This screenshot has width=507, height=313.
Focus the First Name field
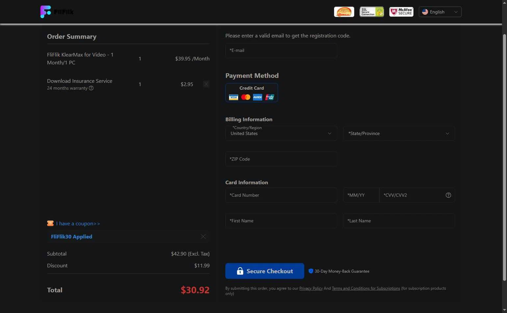coord(281,221)
